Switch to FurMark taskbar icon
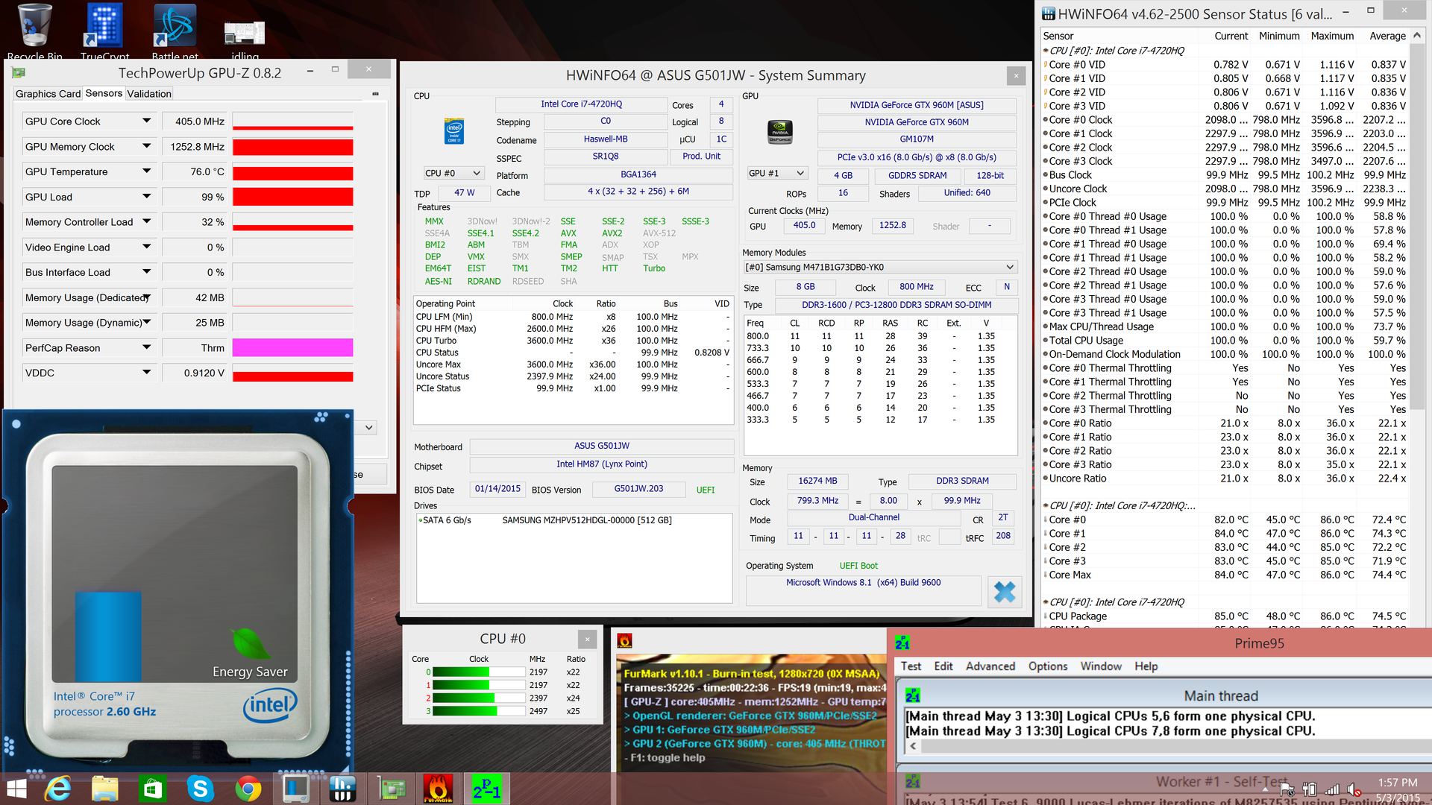Image resolution: width=1432 pixels, height=805 pixels. click(439, 789)
